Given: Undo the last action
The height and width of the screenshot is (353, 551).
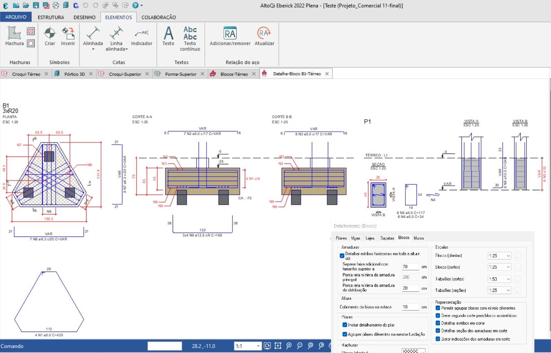Looking at the screenshot, I should coord(86,5).
